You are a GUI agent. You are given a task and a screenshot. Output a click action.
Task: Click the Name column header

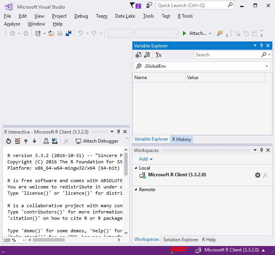tap(159, 78)
